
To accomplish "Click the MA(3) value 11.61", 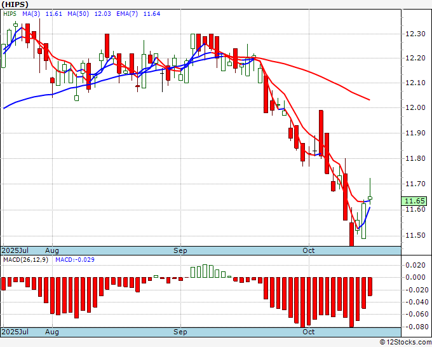I will [54, 14].
